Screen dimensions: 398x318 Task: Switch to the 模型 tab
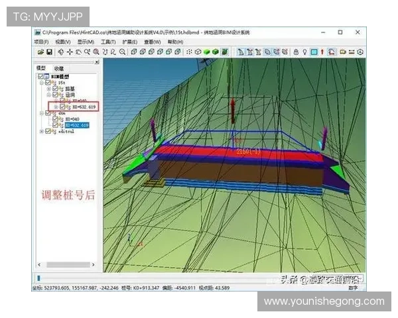pos(41,68)
